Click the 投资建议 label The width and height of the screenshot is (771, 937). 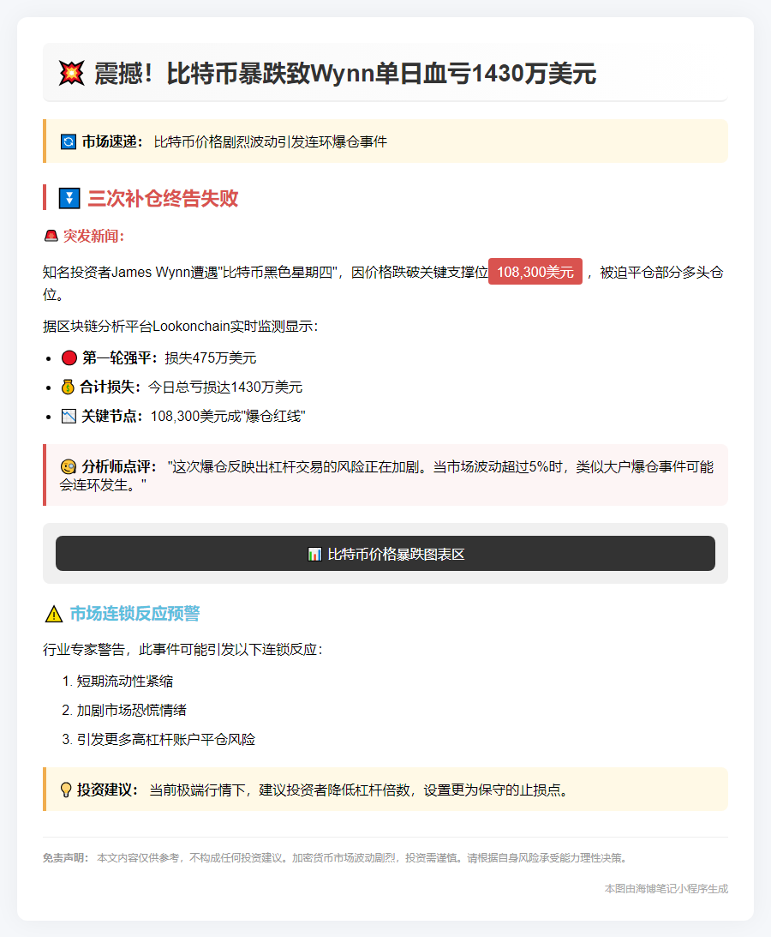tap(108, 790)
